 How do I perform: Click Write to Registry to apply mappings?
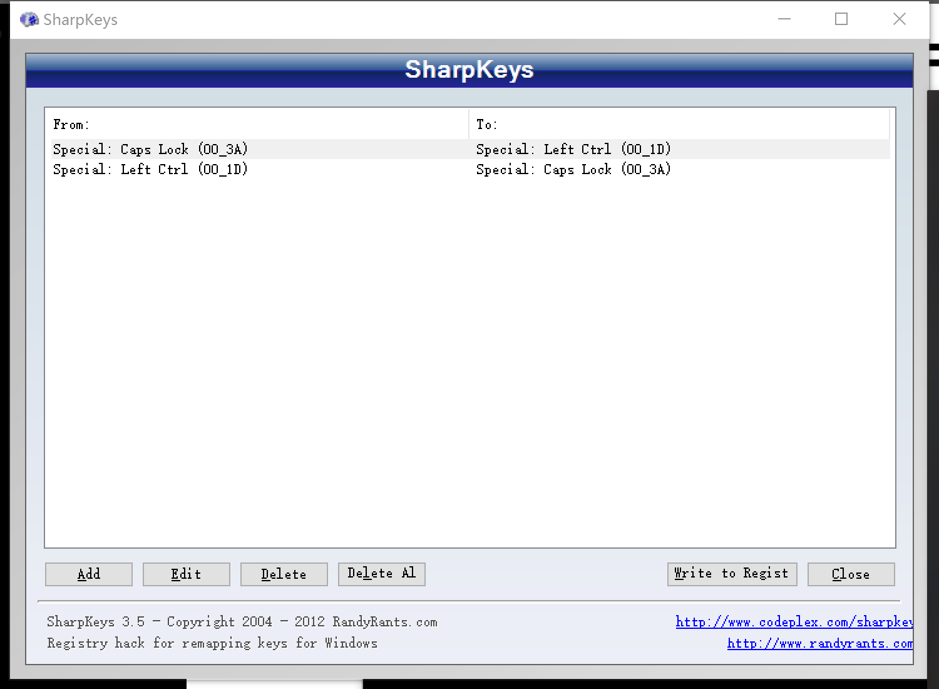coord(732,574)
